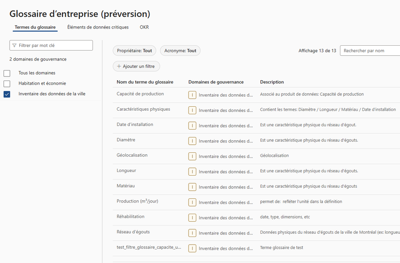Click the filter funnel icon in keyword box
This screenshot has width=400, height=263.
15,46
